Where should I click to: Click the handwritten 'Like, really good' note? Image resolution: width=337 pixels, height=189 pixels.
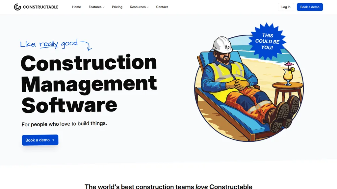click(49, 44)
